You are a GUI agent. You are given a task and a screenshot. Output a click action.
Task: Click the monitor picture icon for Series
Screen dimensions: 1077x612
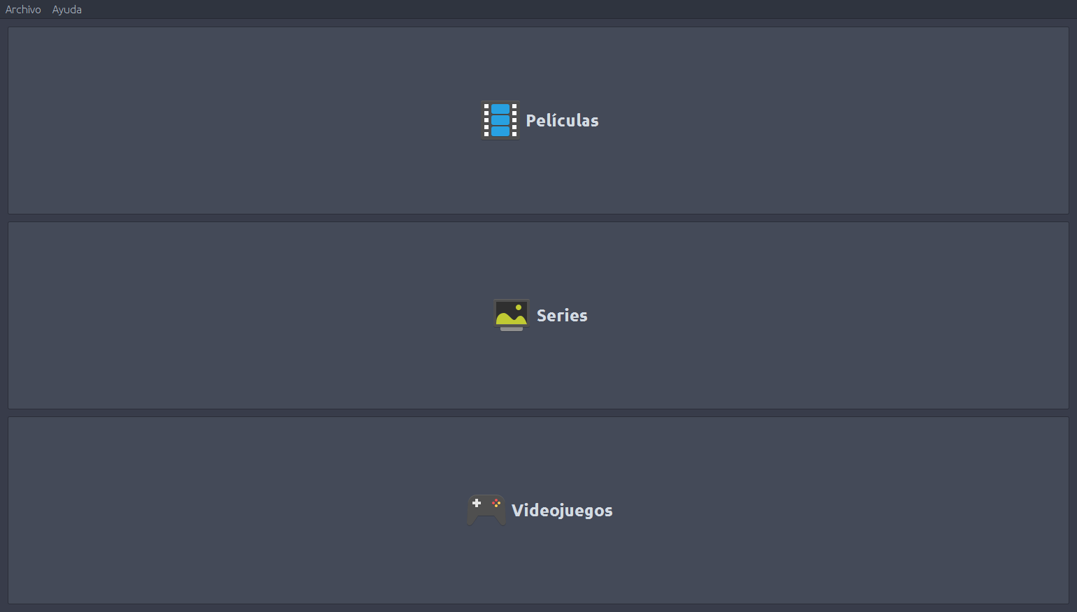tap(511, 315)
